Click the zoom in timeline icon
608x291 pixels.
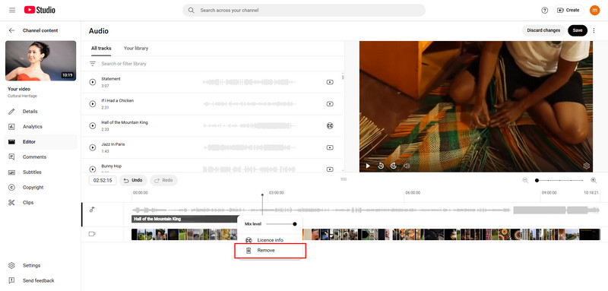[594, 180]
